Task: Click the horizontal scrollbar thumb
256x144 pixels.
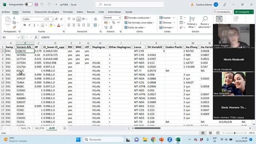Action: (x=148, y=128)
